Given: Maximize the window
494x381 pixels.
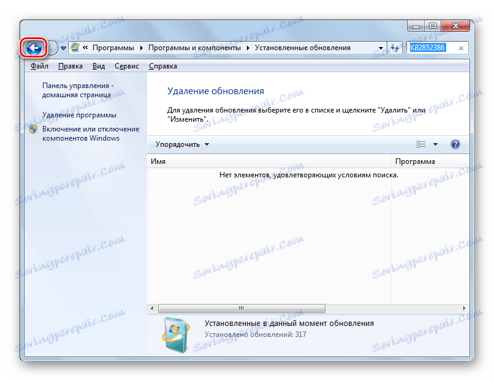Looking at the screenshot, I should tap(433, 26).
